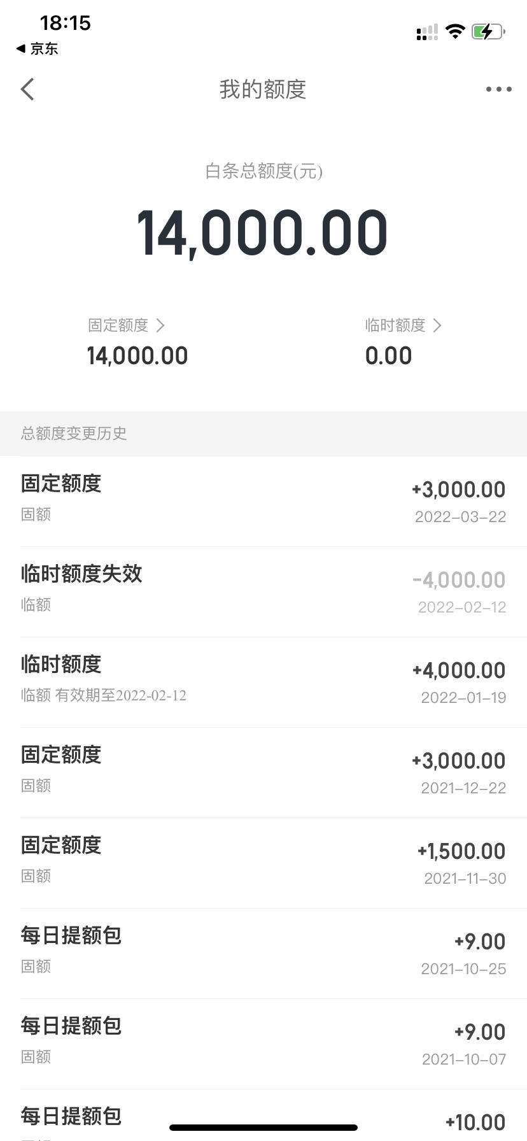The width and height of the screenshot is (527, 1141).
Task: Tap the cellular signal icon
Action: [427, 32]
